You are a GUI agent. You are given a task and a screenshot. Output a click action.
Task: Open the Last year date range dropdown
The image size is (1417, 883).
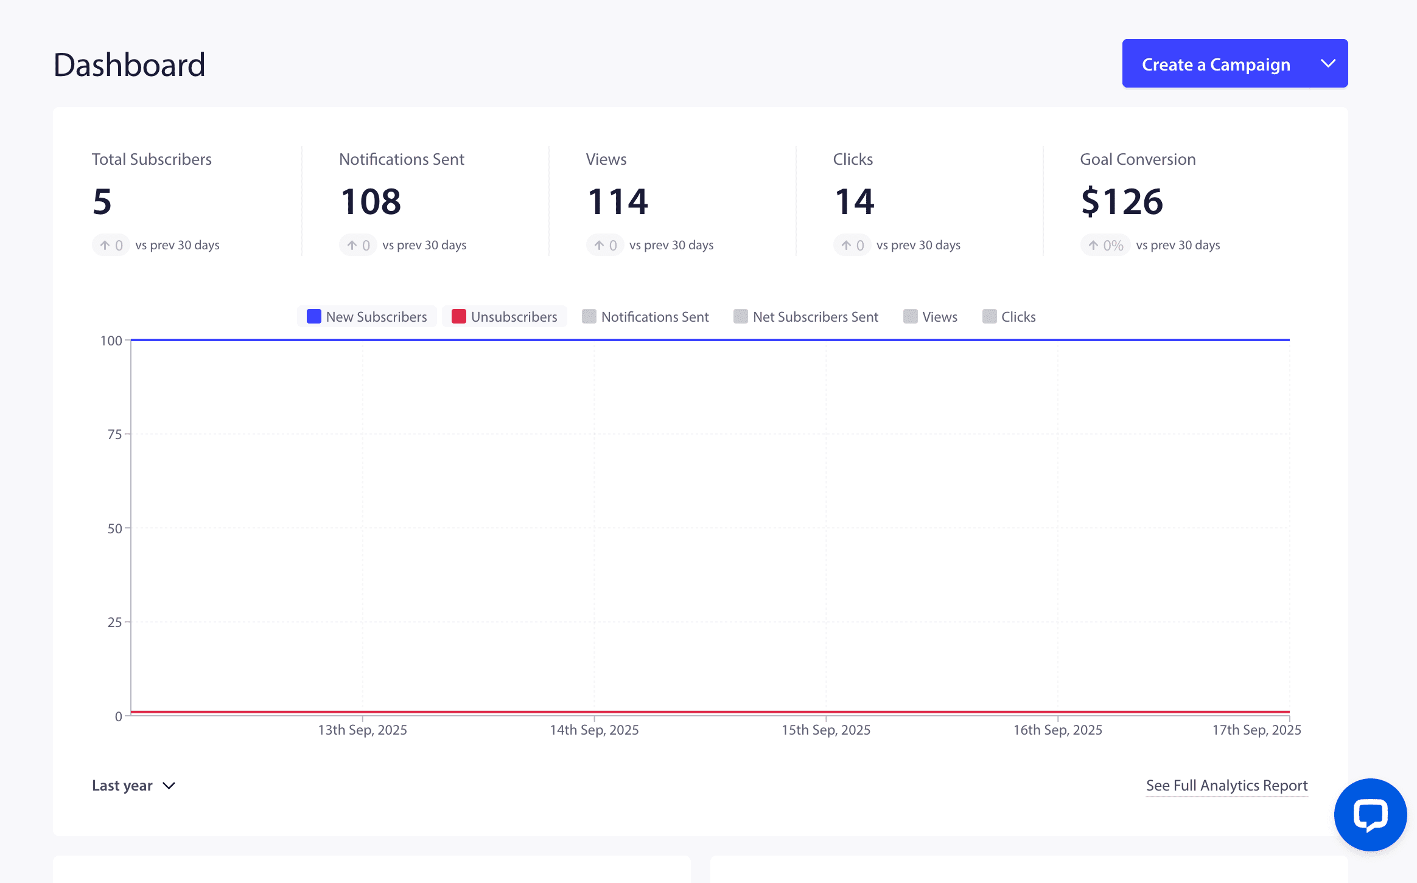pos(122,786)
